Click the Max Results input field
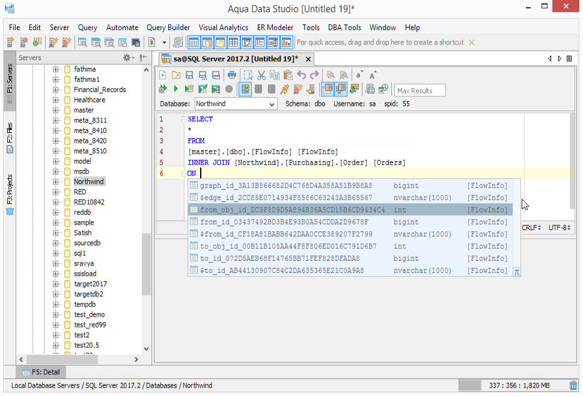The image size is (583, 396). 420,91
